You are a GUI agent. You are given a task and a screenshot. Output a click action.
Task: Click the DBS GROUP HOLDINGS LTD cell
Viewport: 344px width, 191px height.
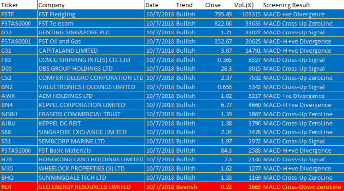coord(91,69)
